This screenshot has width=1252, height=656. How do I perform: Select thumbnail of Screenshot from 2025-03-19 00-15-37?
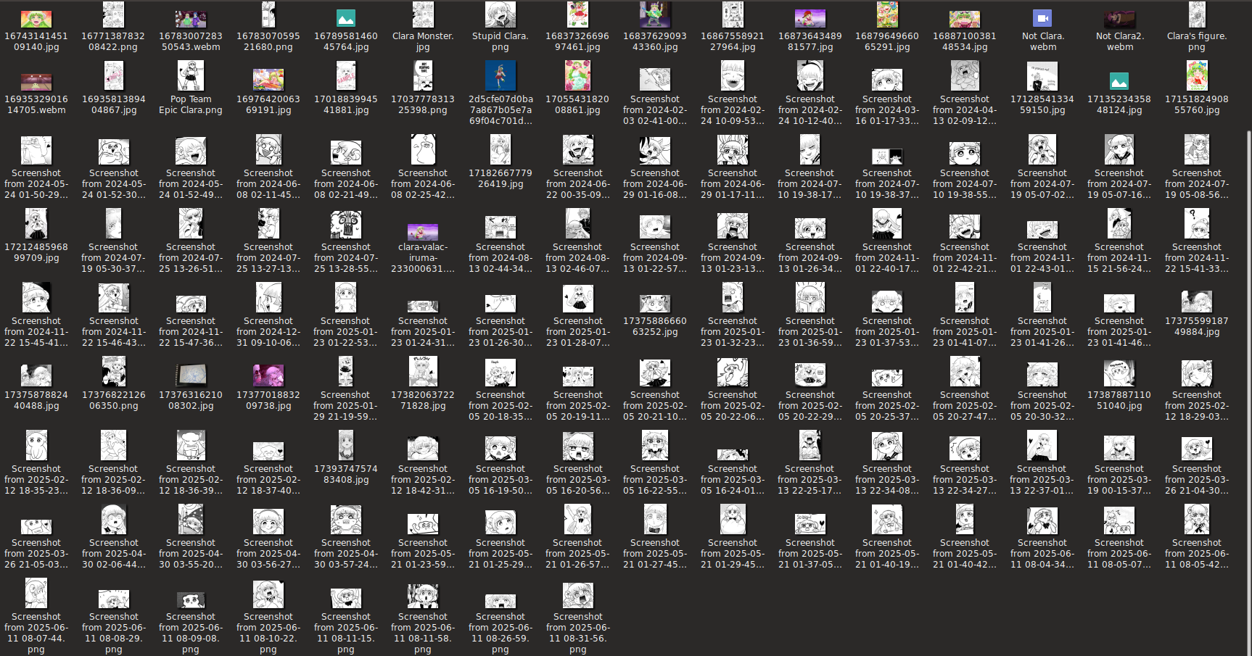point(1119,449)
